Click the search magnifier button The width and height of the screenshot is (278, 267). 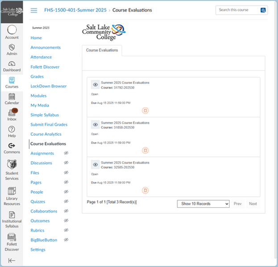[263, 10]
